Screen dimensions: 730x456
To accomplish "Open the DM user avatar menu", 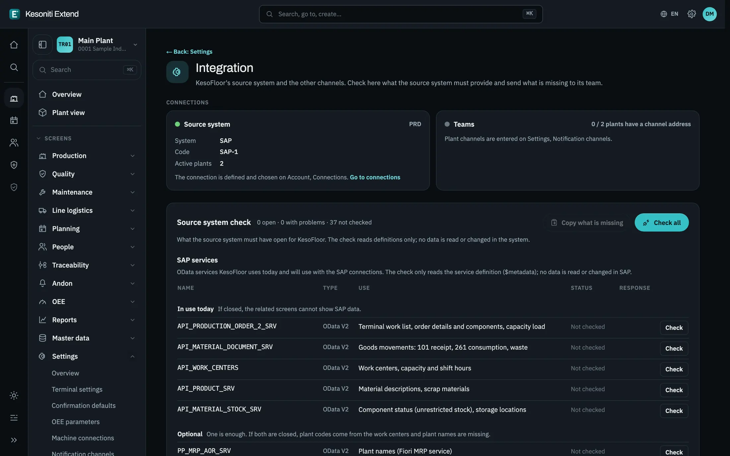I will click(x=709, y=14).
